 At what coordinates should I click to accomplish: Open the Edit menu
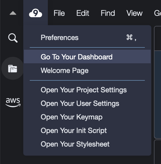pos(83,13)
